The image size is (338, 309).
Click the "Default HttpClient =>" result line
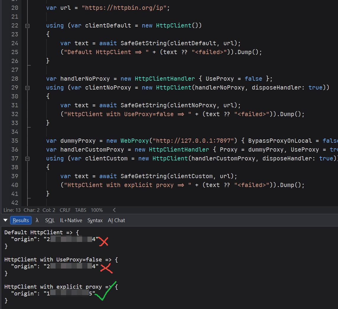point(42,232)
